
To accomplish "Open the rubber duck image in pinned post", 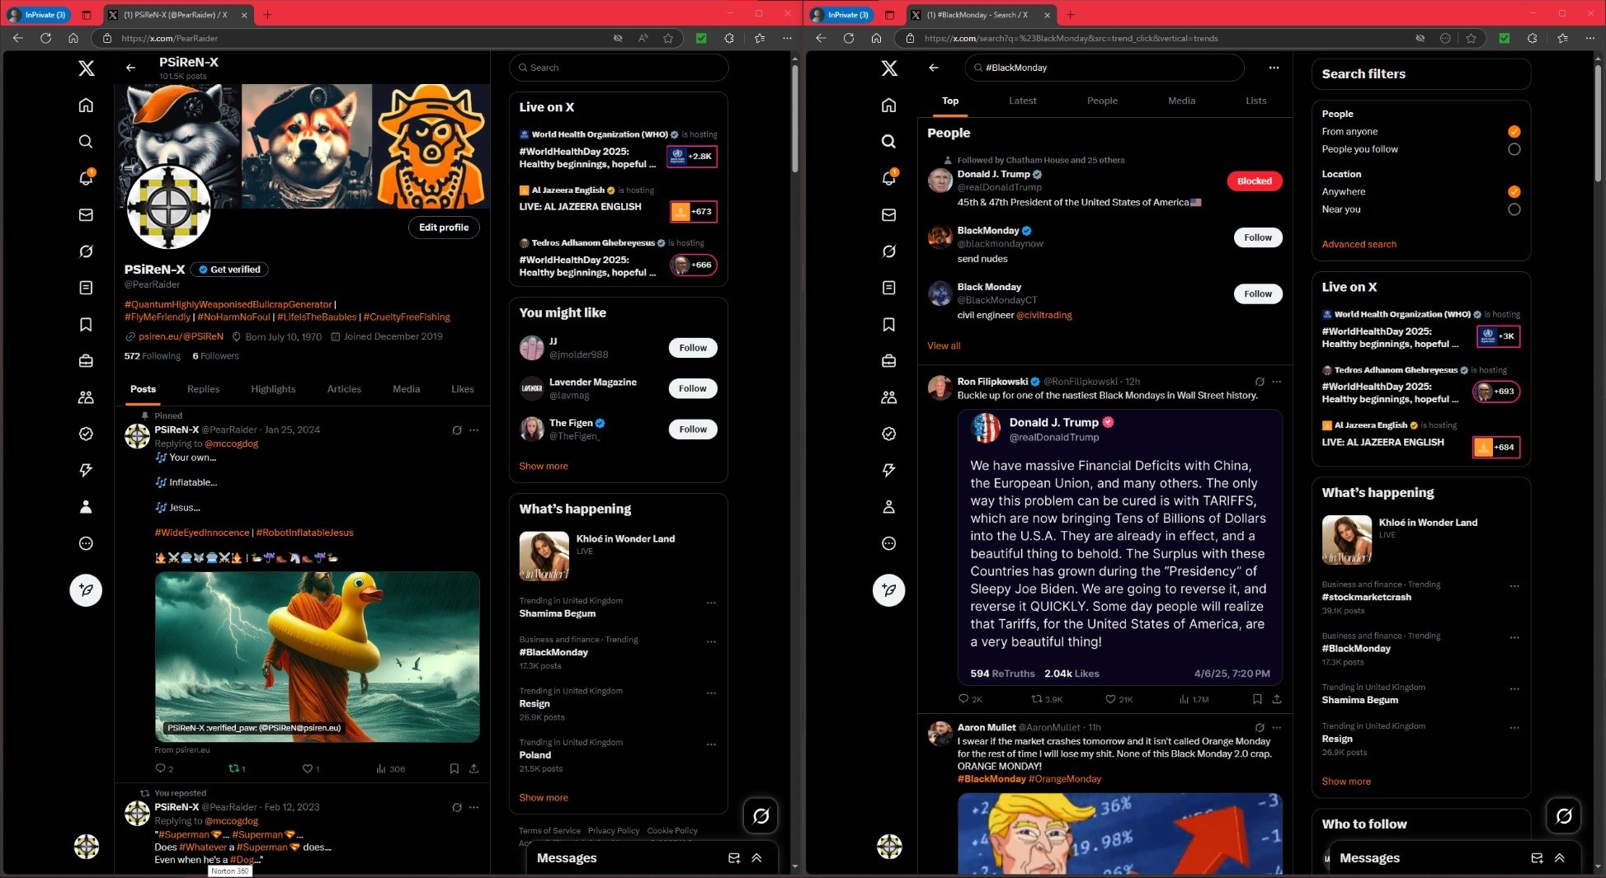I will [x=318, y=657].
